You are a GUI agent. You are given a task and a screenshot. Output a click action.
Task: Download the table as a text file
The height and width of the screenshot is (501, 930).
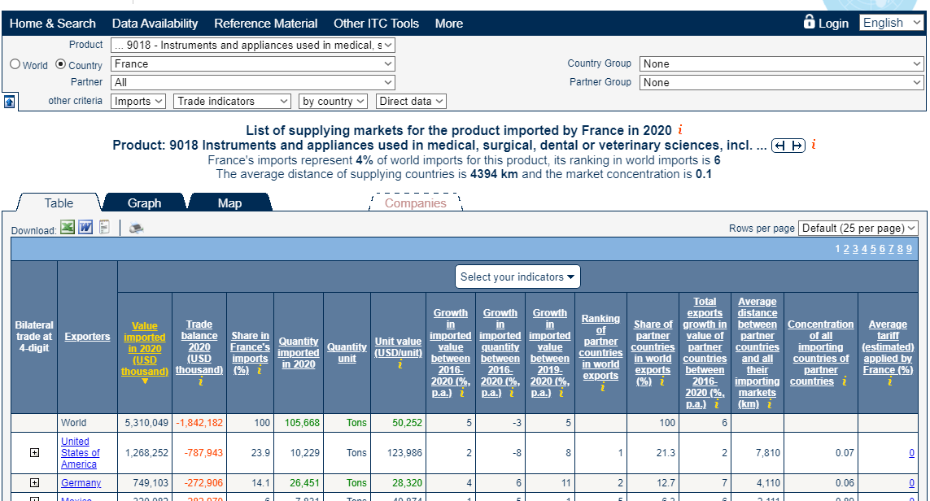click(x=104, y=227)
